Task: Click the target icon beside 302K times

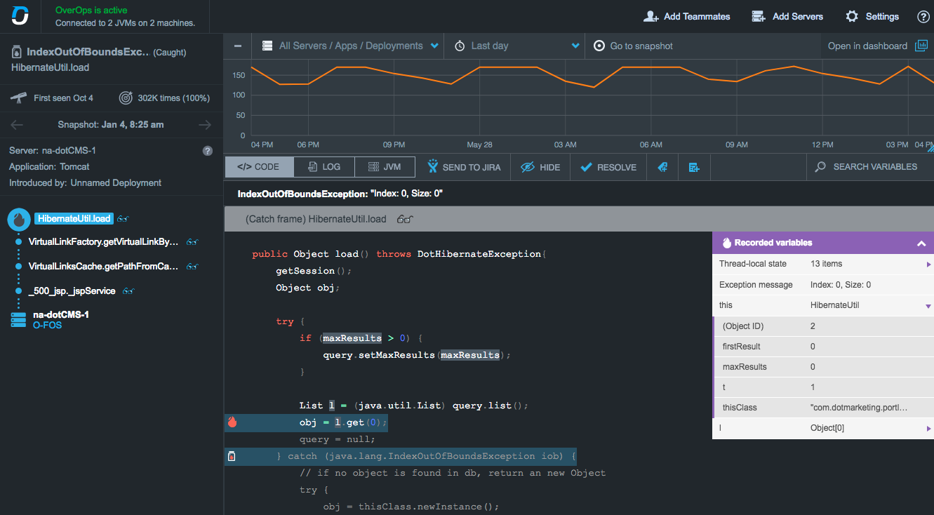Action: tap(126, 98)
